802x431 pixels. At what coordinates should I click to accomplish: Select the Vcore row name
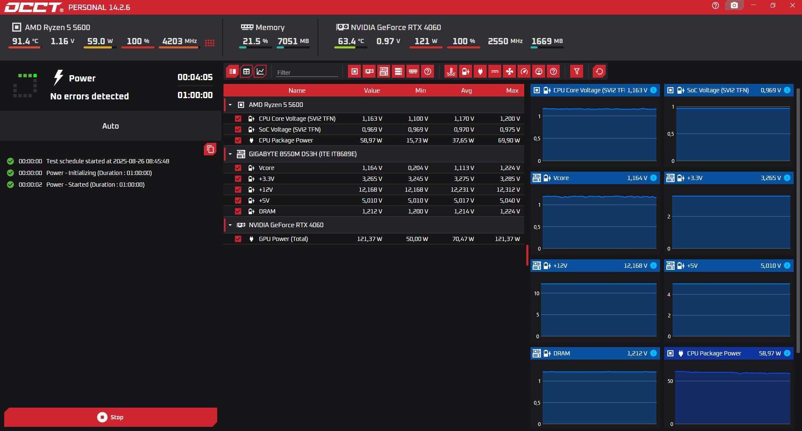pyautogui.click(x=266, y=168)
